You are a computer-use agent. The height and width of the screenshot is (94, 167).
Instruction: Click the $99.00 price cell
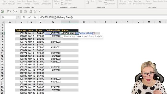pos(40,81)
